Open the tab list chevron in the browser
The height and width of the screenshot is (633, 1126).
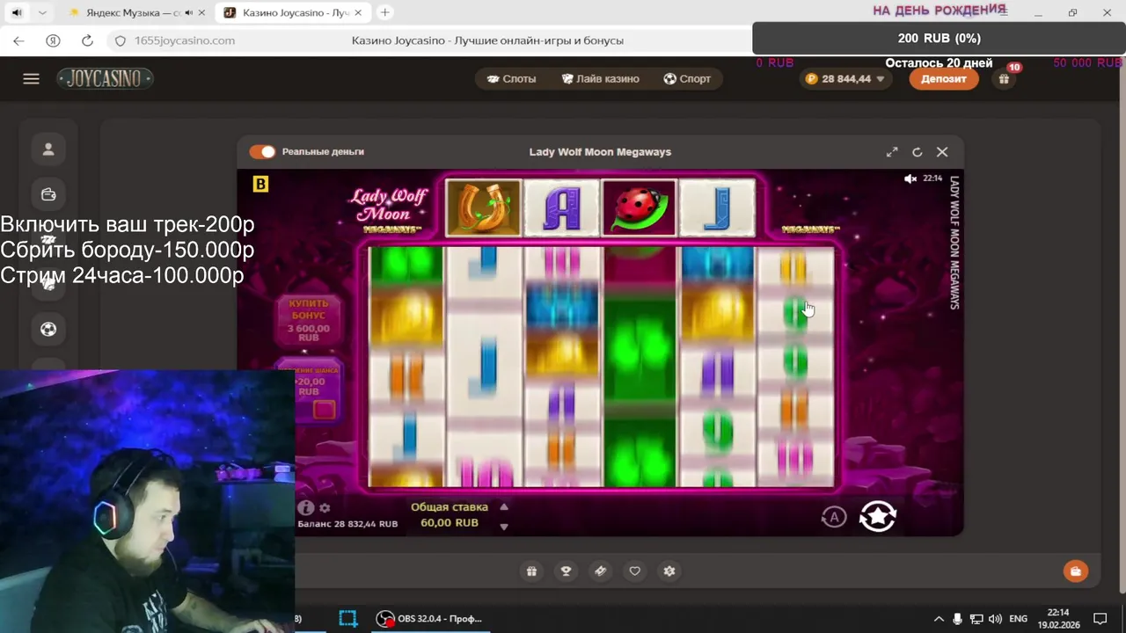[x=41, y=12]
